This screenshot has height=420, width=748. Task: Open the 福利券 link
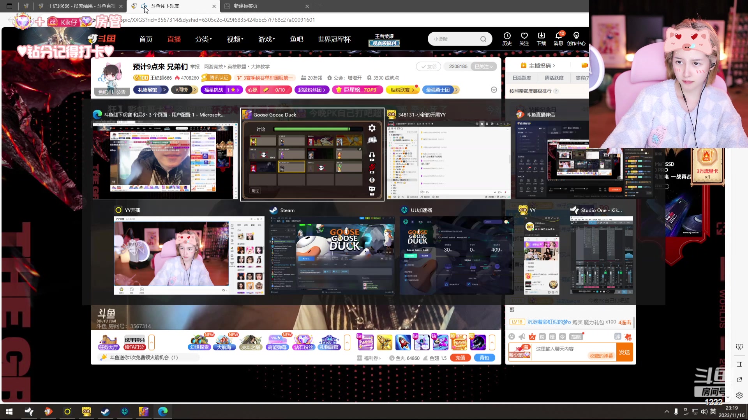click(369, 358)
